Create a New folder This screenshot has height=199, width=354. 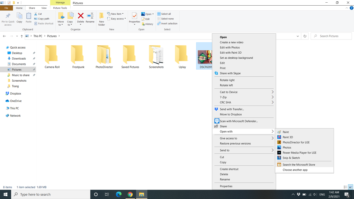(x=101, y=19)
